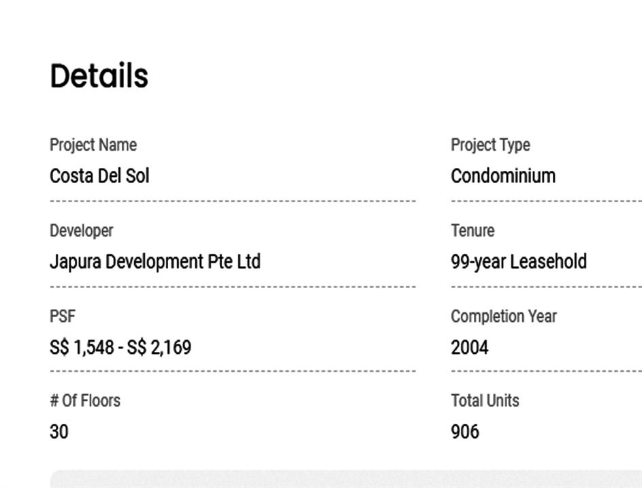Select the 99-year Leasehold tenure value
This screenshot has width=642, height=488.
tap(519, 262)
